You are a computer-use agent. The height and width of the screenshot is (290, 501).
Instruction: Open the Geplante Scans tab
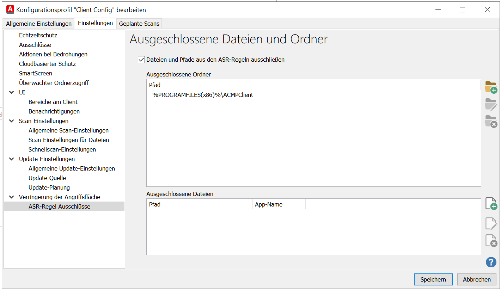139,24
